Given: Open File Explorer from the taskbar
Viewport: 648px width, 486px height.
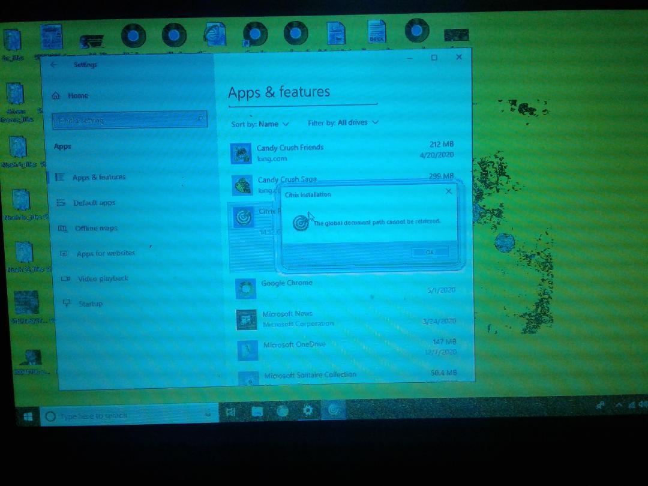Looking at the screenshot, I should 257,412.
